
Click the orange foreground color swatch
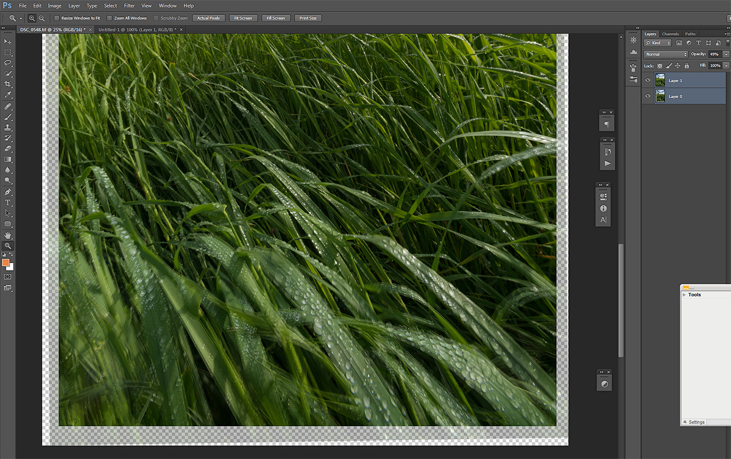pos(5,262)
